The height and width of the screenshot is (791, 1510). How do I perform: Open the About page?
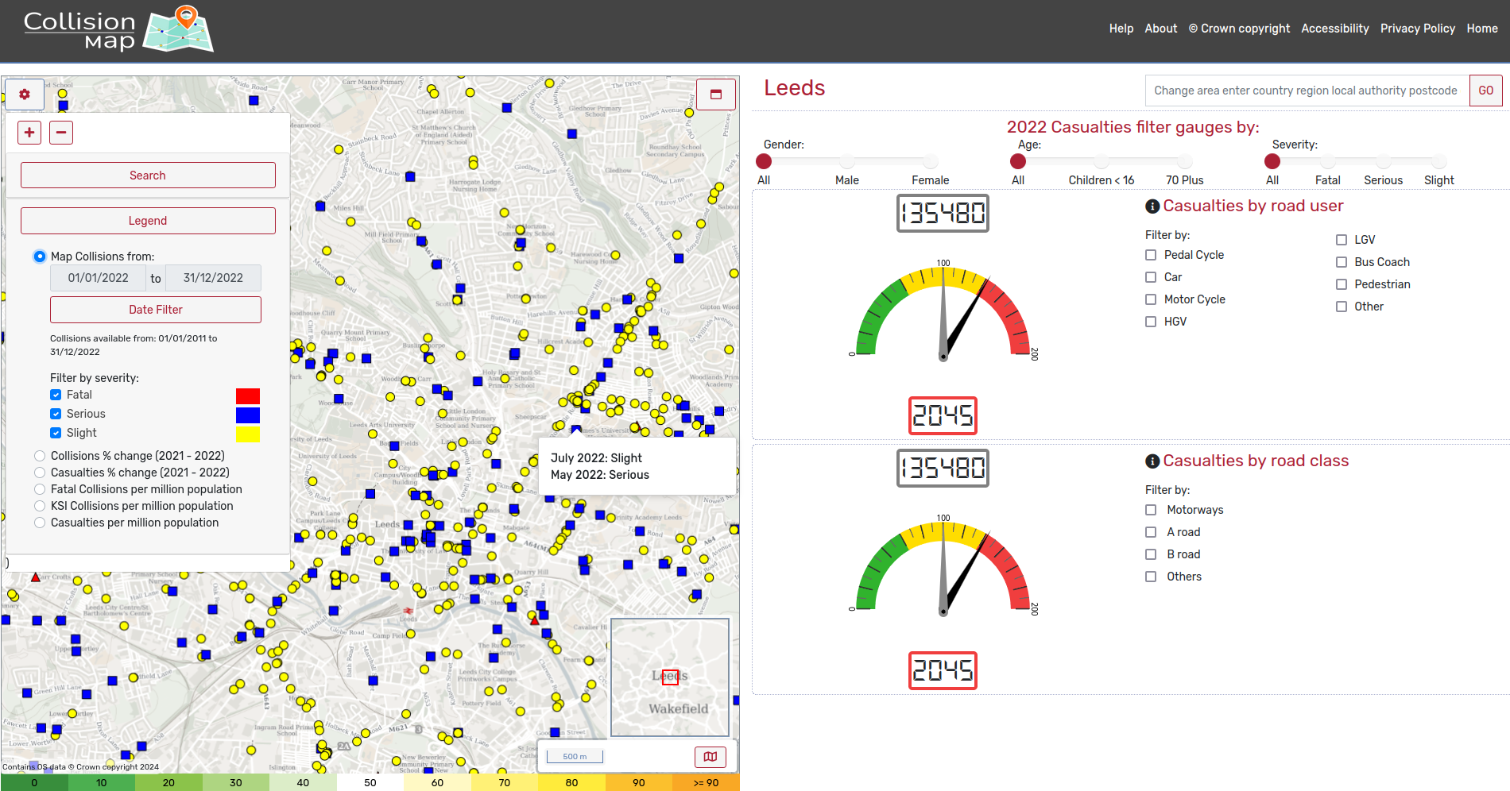click(x=1161, y=29)
